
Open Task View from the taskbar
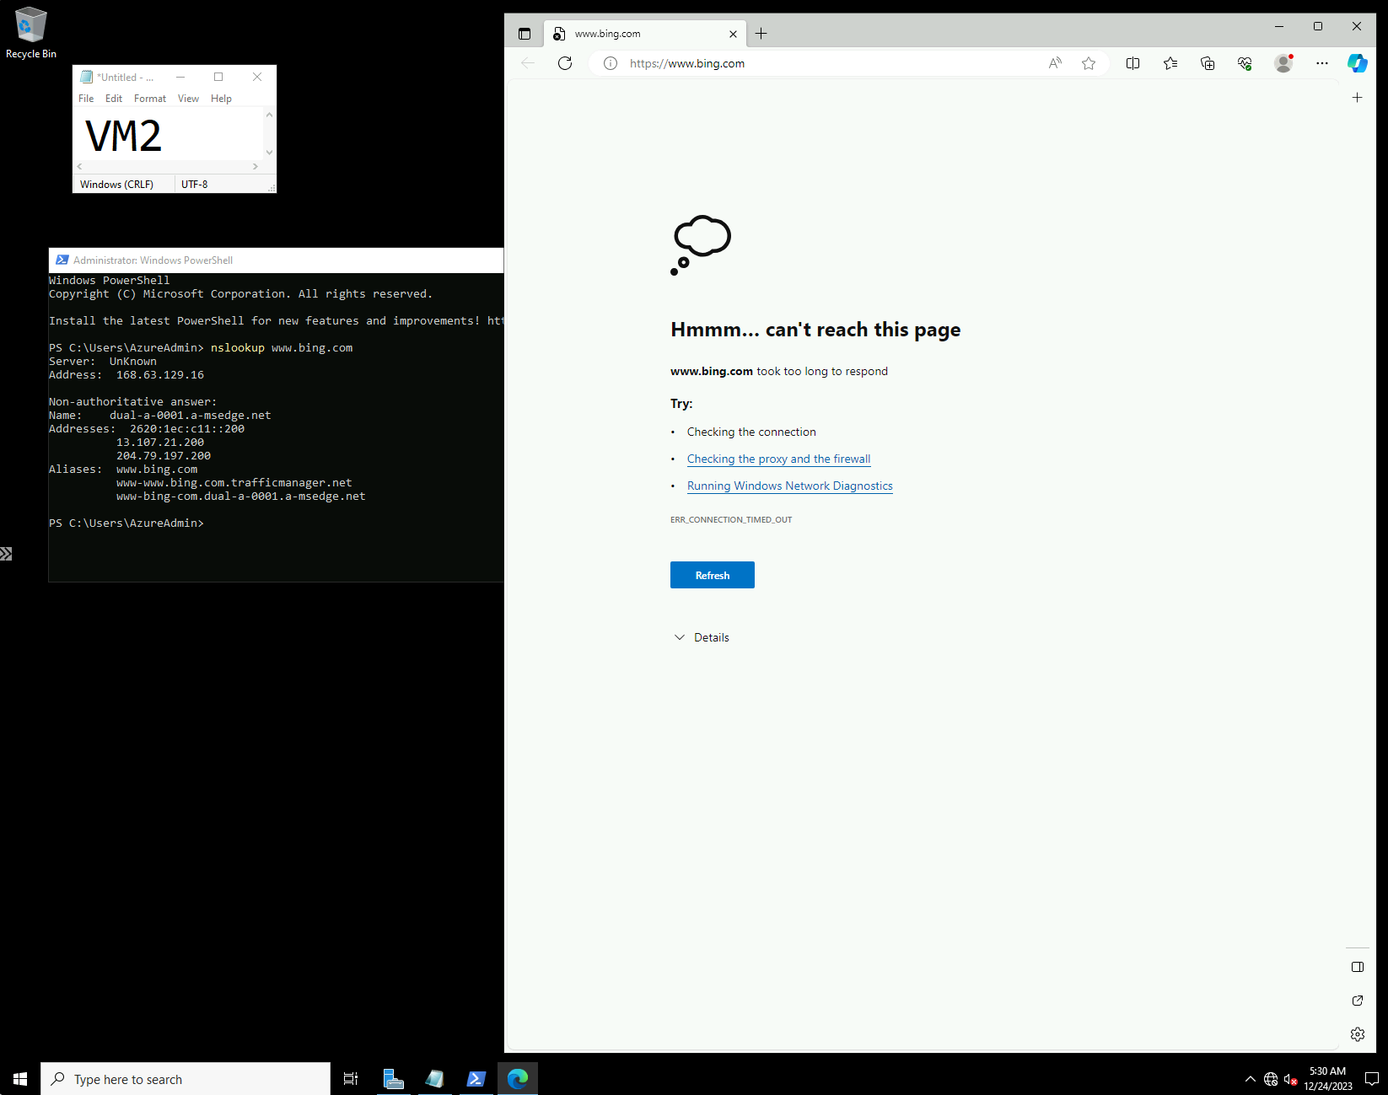[351, 1079]
